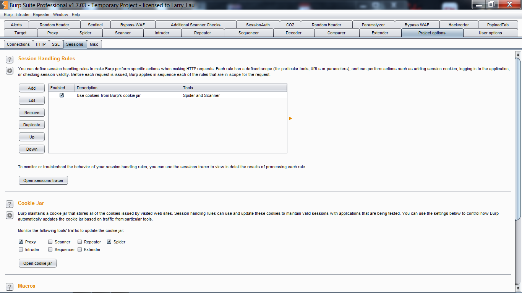Click the scrollbar down arrow
Screen dimensions: 522x293
click(518, 290)
